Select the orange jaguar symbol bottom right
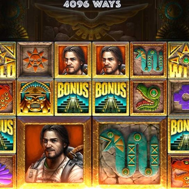Image resolution: width=189 pixels, height=189 pixels. point(178,171)
